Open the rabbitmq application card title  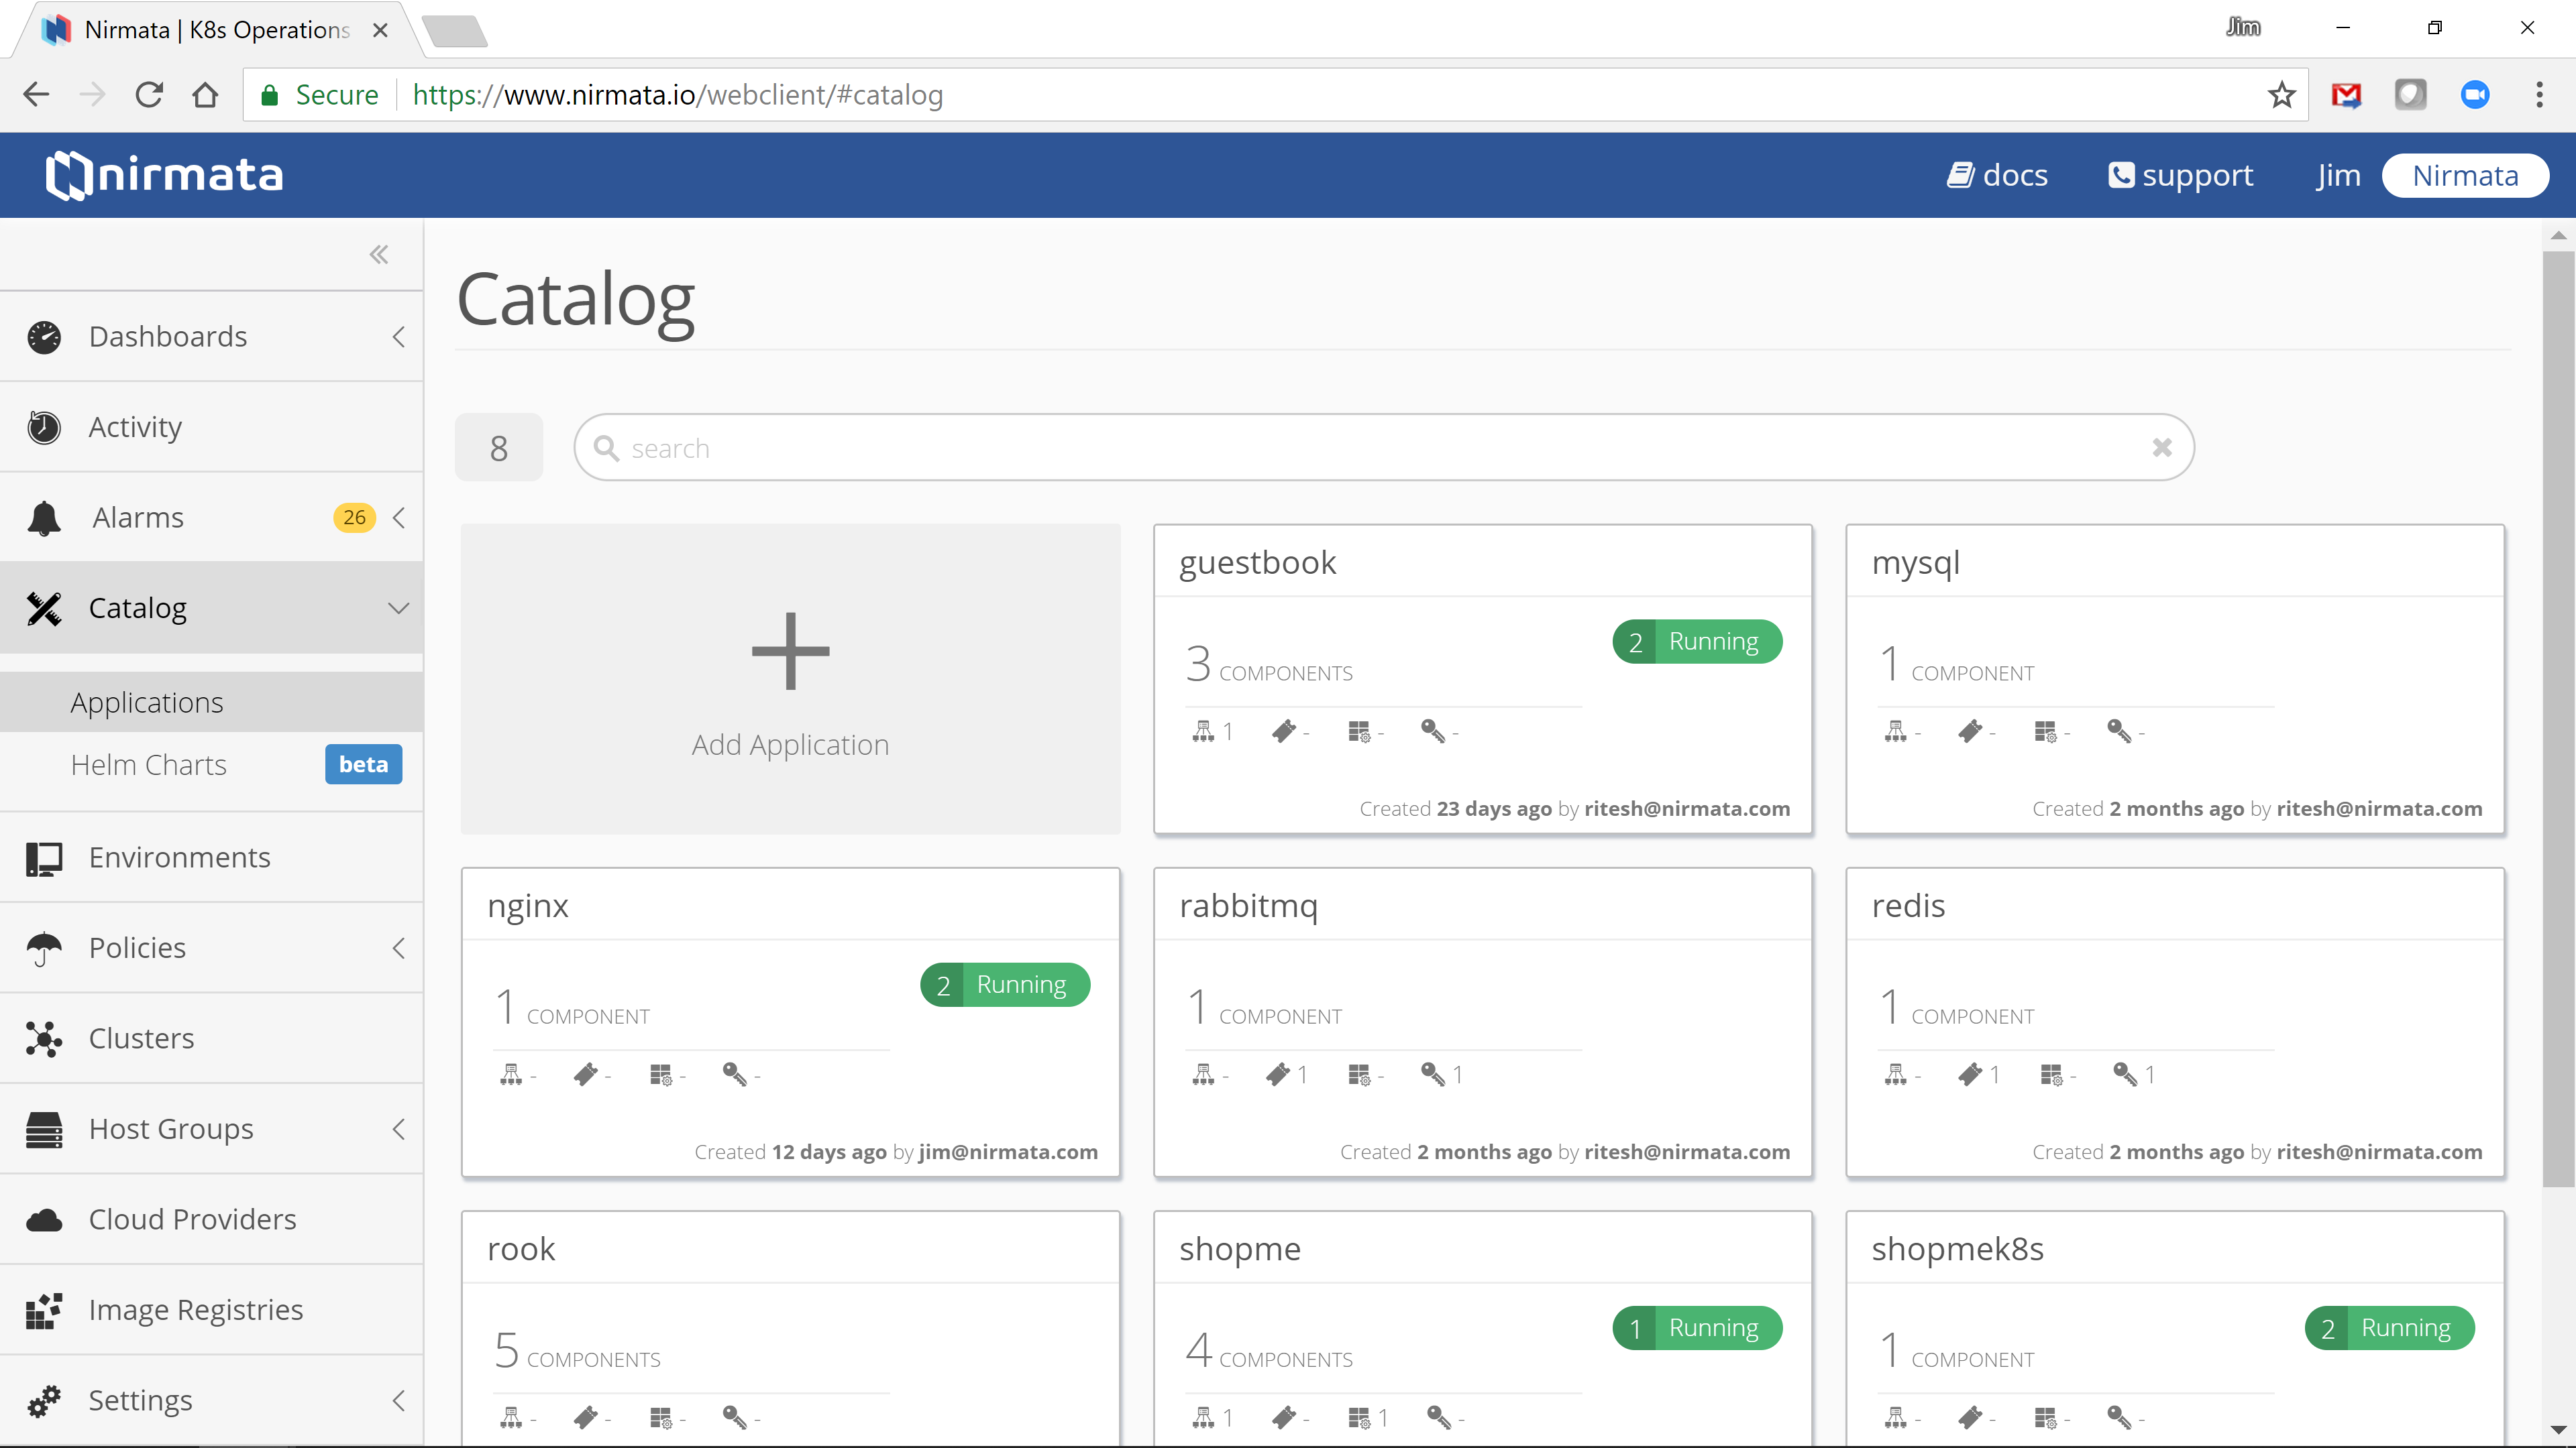click(x=1249, y=906)
